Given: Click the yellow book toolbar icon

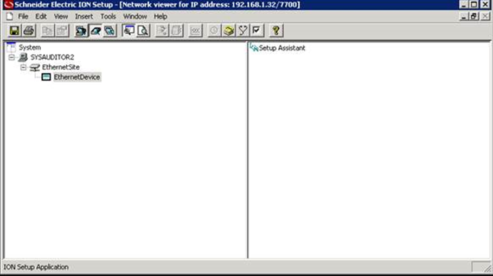Looking at the screenshot, I should (x=228, y=30).
